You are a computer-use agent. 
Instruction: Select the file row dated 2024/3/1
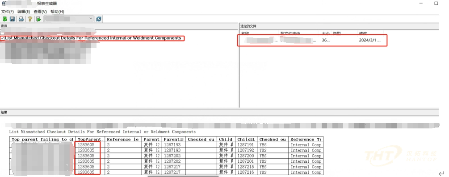coord(312,40)
